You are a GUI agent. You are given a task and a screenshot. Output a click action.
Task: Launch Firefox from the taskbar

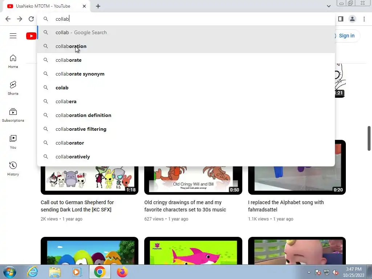(122, 272)
